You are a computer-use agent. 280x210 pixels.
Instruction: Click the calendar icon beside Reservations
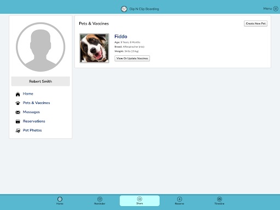[x=17, y=121]
